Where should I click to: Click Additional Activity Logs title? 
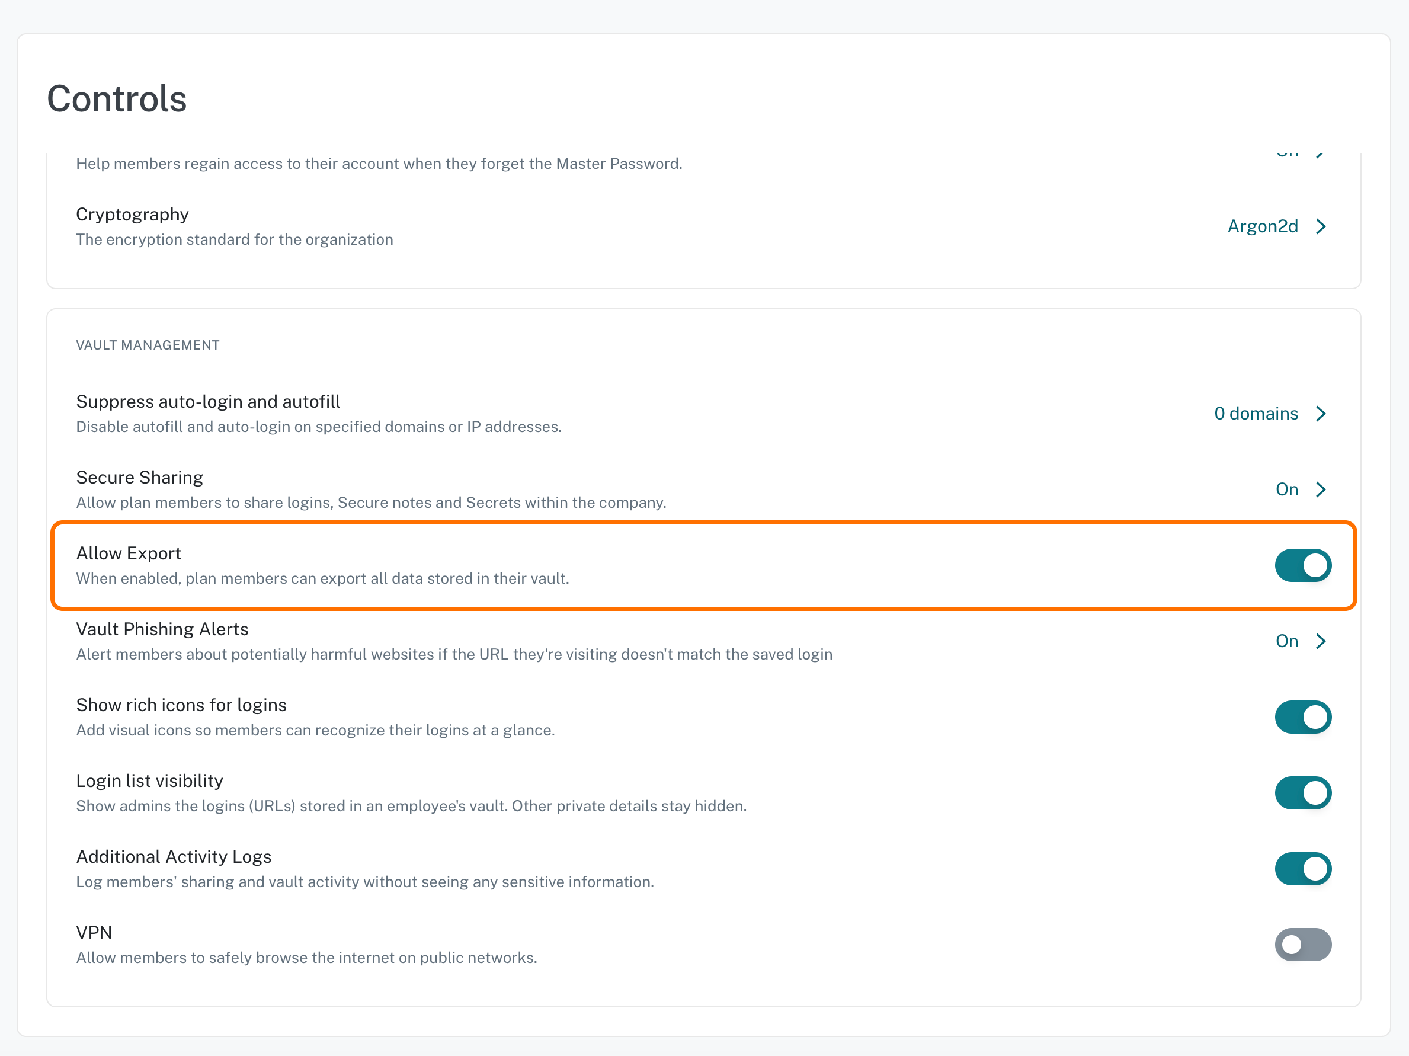pos(174,857)
